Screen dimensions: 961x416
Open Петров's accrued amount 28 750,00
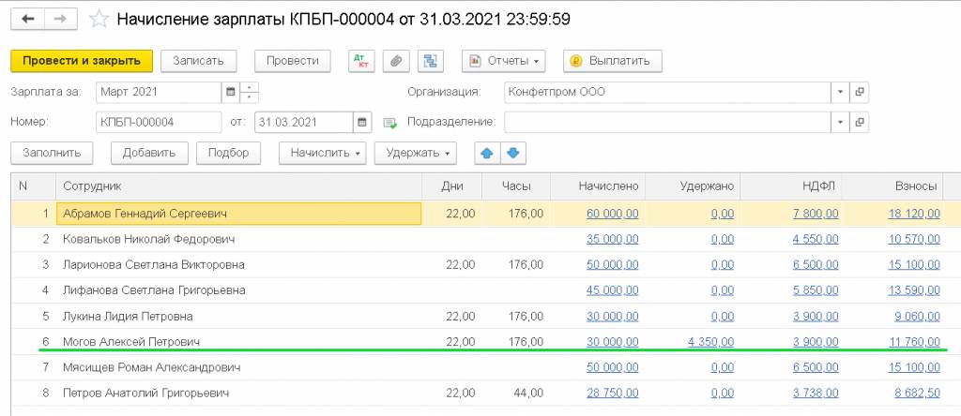pyautogui.click(x=612, y=394)
